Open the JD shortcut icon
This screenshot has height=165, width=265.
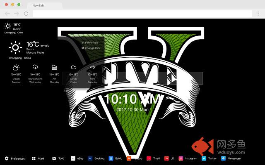(x=166, y=158)
